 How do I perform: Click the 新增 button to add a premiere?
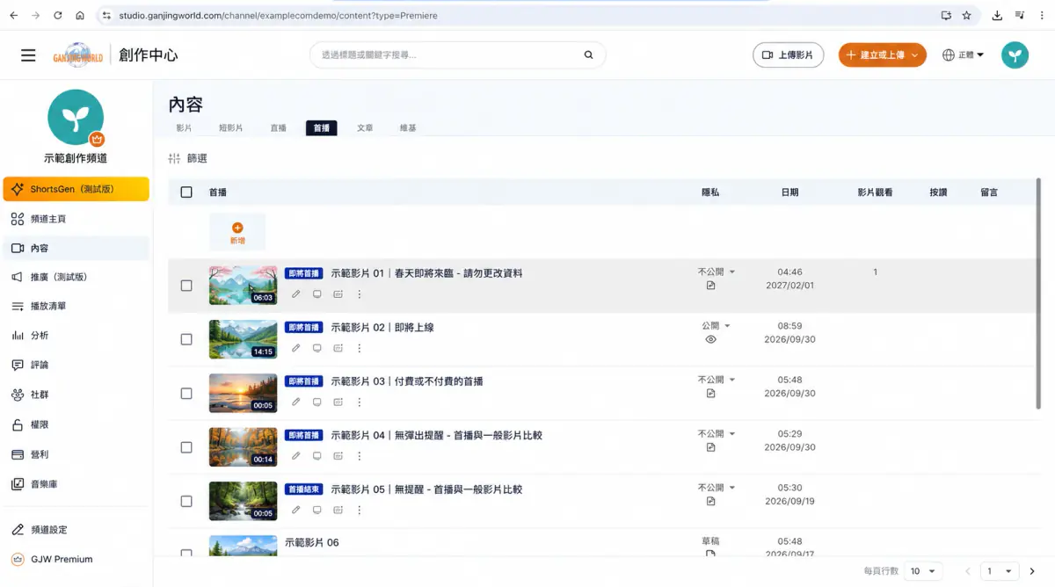(x=237, y=232)
